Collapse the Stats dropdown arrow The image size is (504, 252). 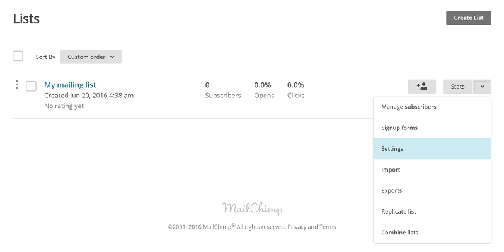tap(482, 87)
